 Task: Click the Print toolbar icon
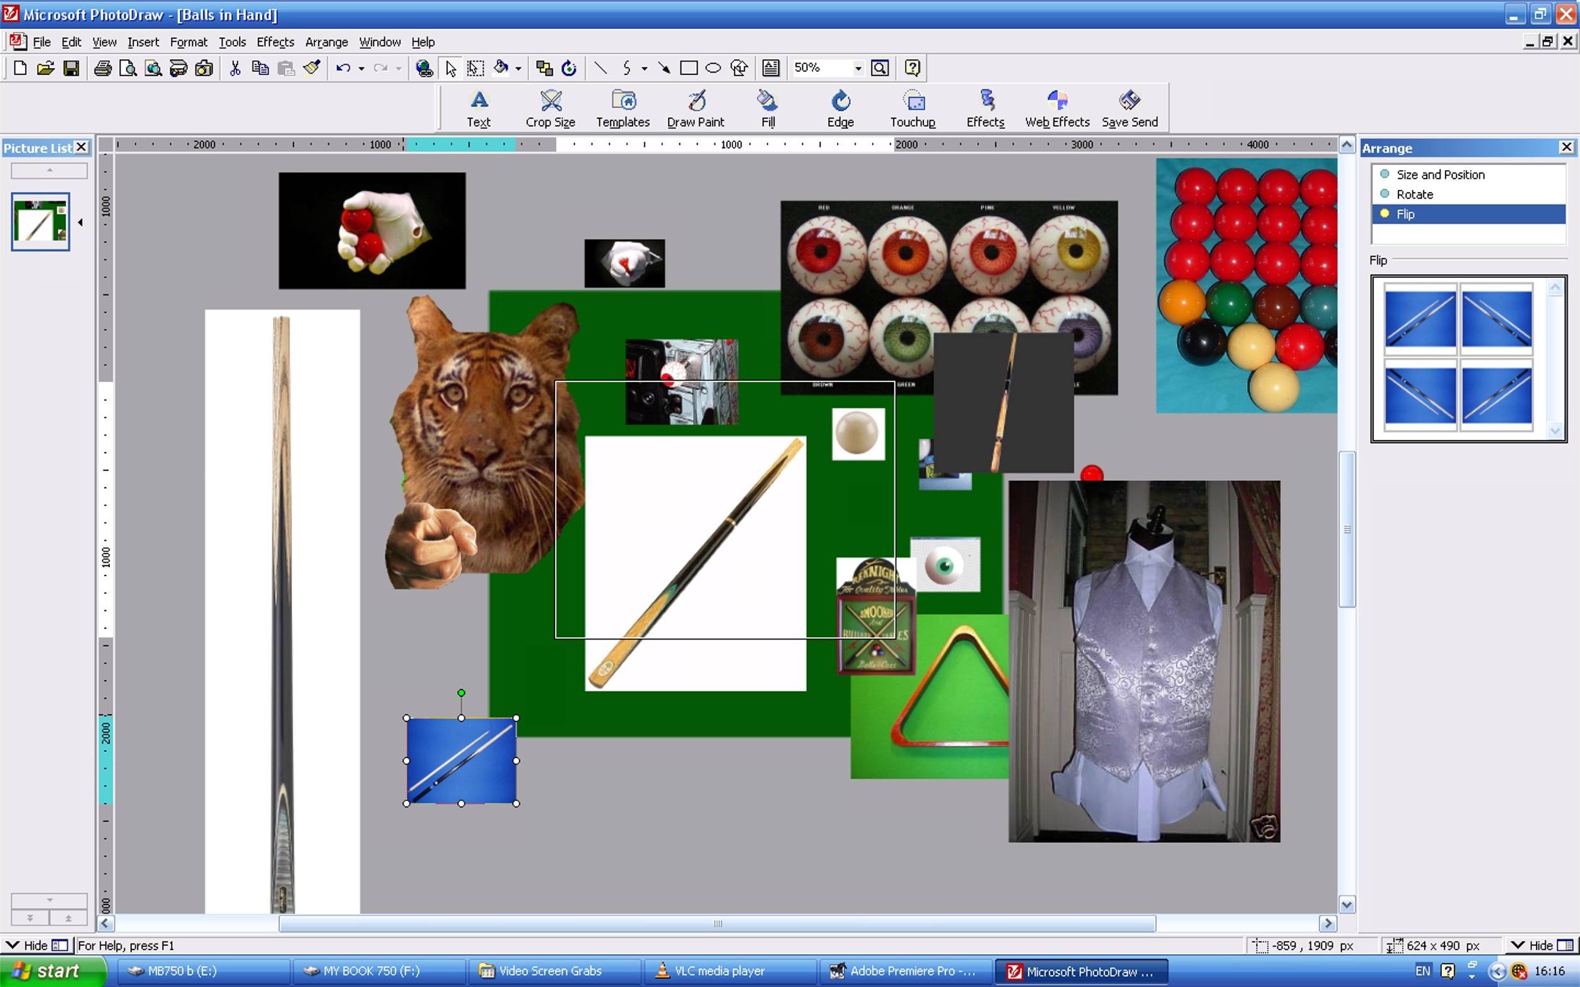(x=103, y=68)
